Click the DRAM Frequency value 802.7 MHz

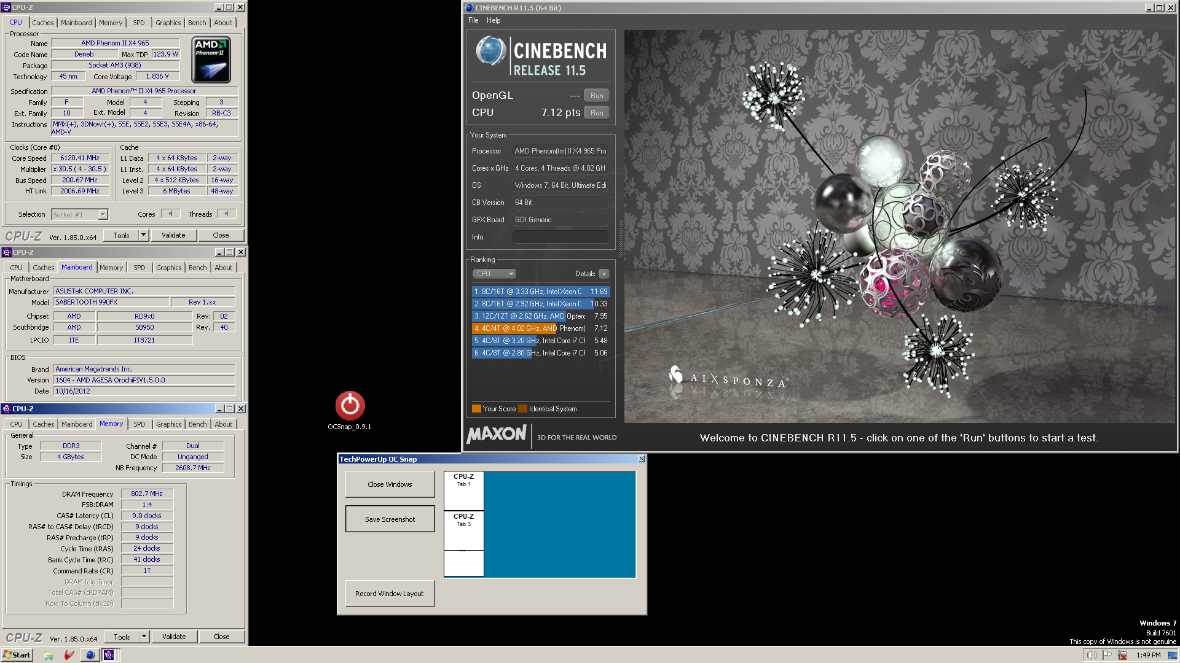(147, 494)
